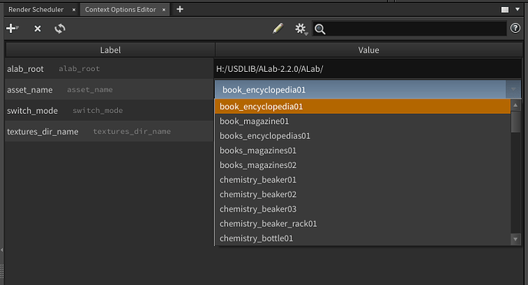Close the Context Options Editor tab

[x=164, y=10]
